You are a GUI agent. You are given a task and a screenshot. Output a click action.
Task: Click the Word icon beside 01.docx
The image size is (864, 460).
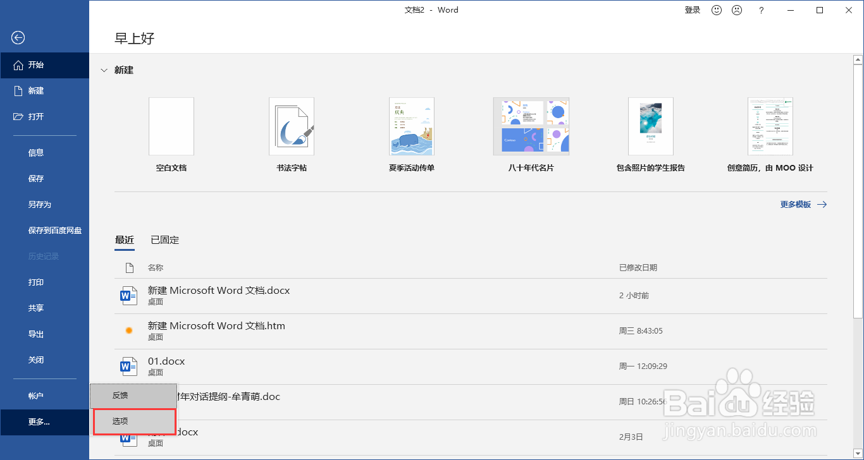(129, 366)
